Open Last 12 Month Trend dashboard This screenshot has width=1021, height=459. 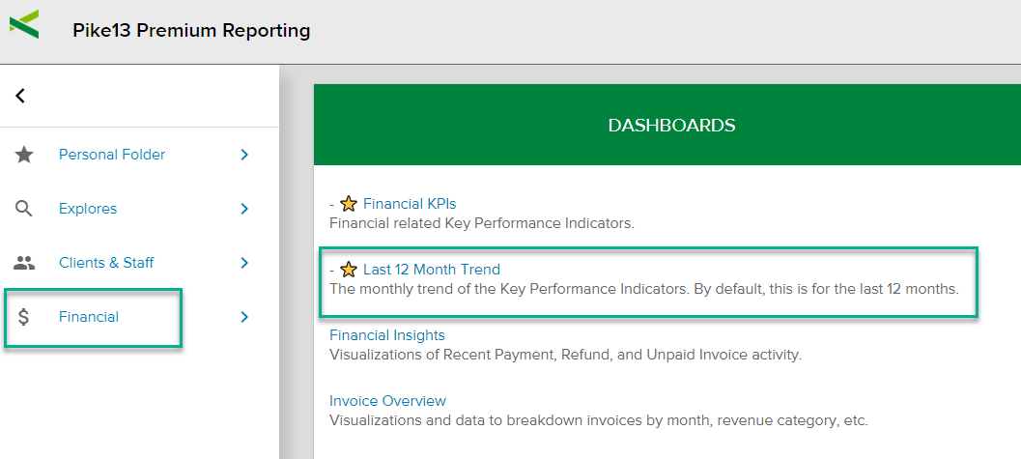pos(432,270)
